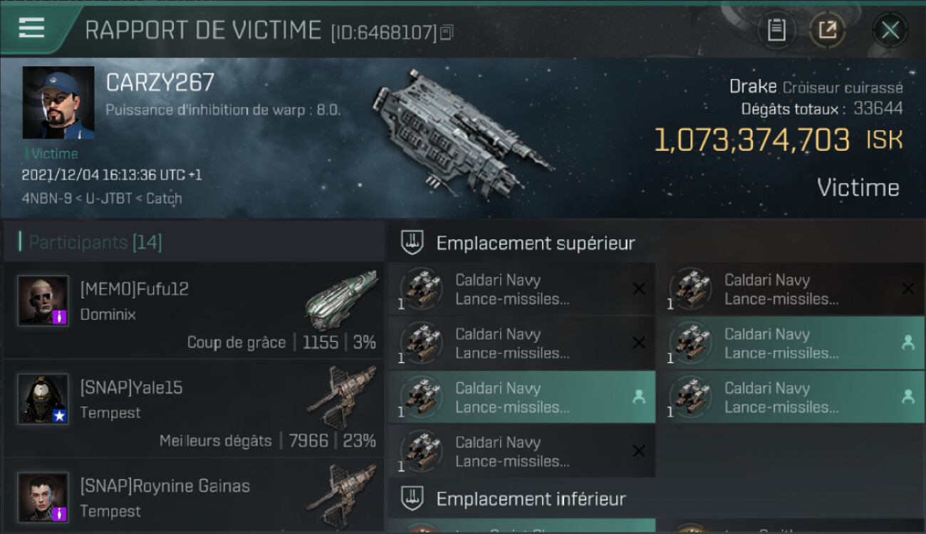926x534 pixels.
Task: Select the [SNAP]Yale15 participant row
Action: [193, 409]
